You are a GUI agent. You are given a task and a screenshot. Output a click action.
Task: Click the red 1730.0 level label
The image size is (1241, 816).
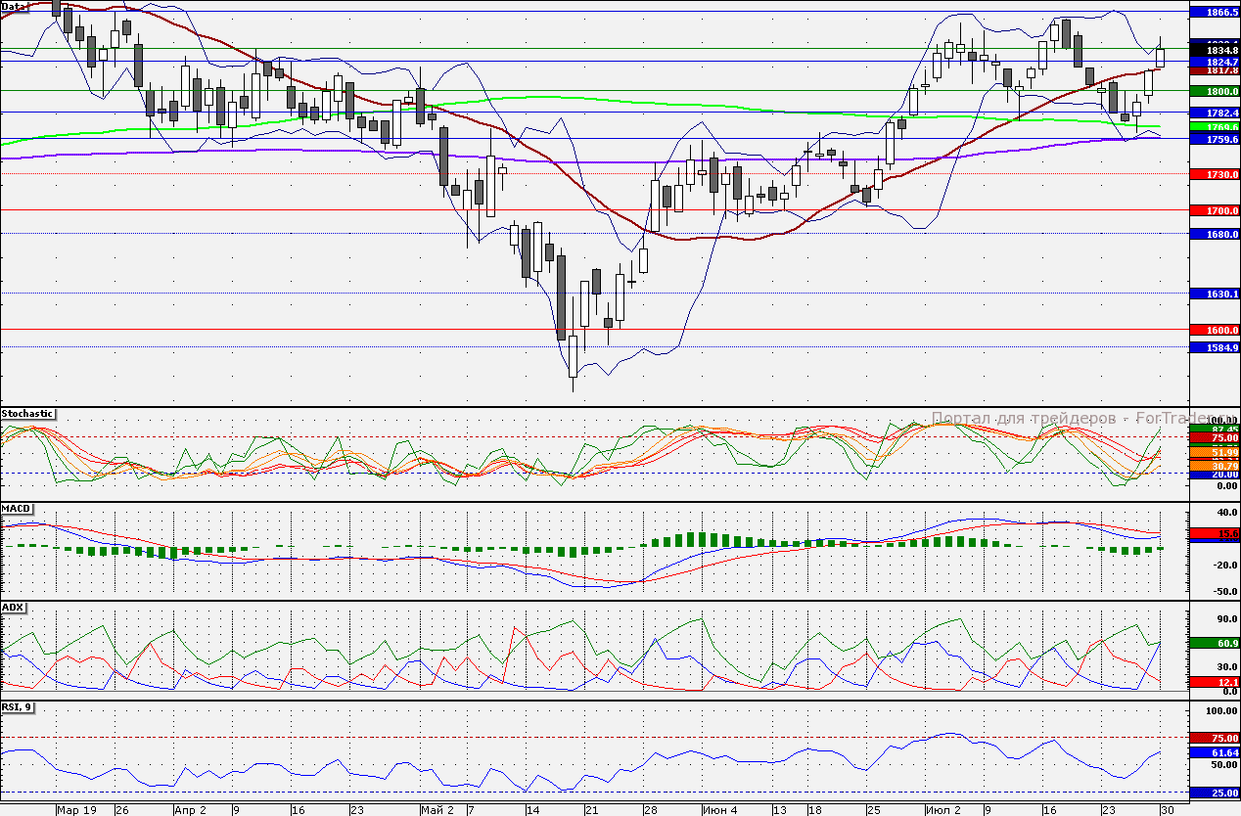click(1215, 173)
